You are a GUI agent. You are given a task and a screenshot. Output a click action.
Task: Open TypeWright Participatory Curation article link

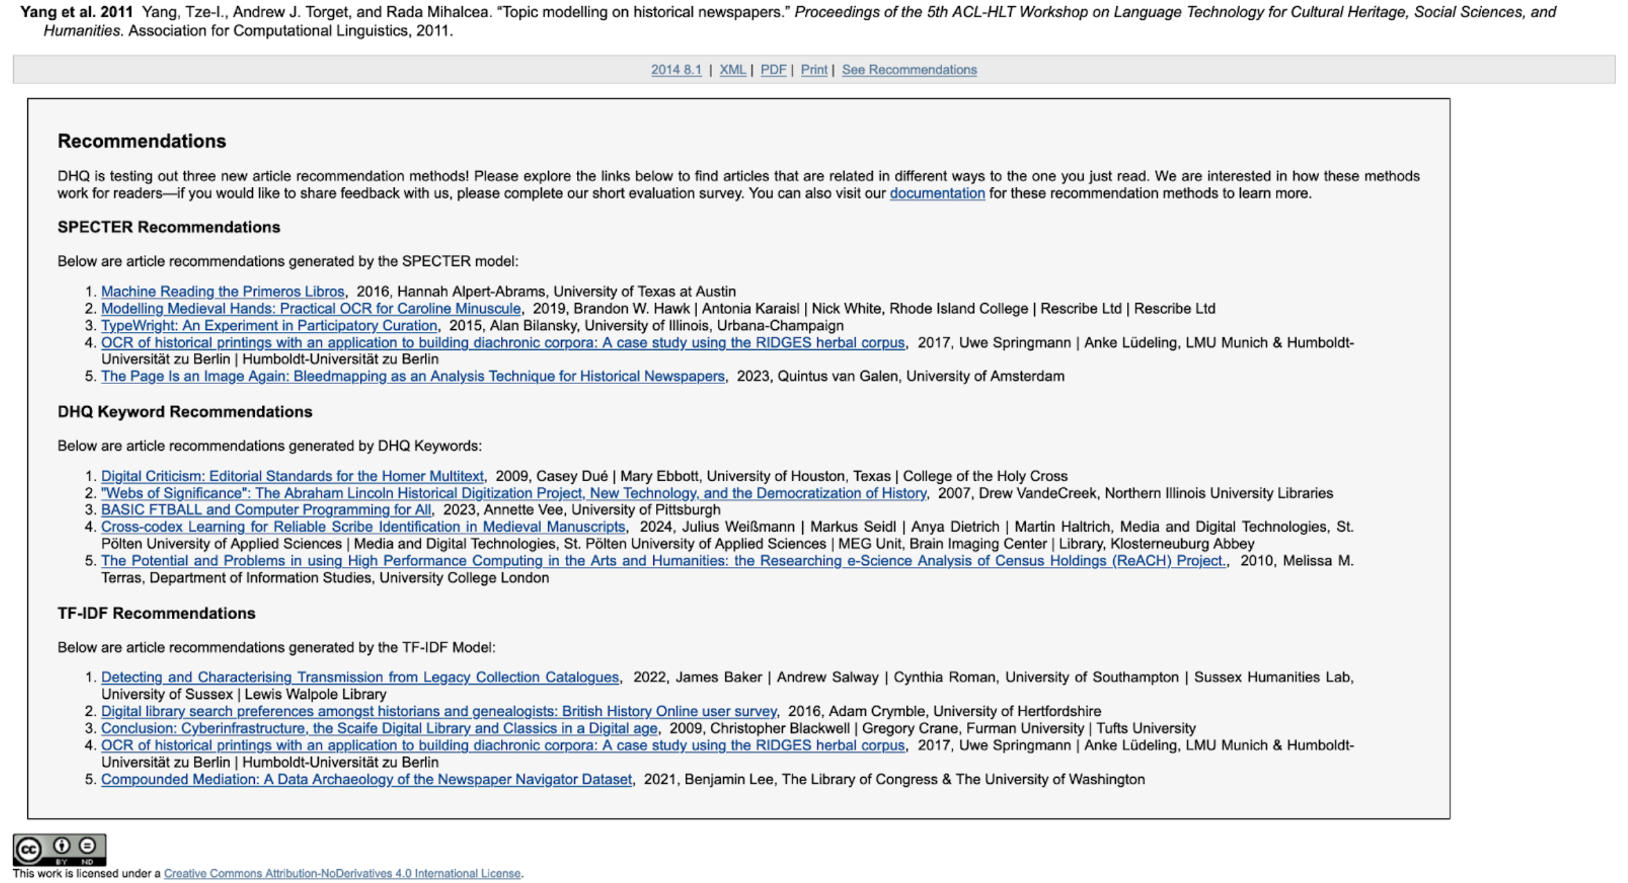(269, 326)
